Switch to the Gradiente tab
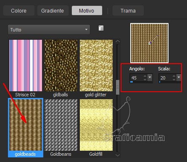Image resolution: width=187 pixels, height=162 pixels. (53, 10)
